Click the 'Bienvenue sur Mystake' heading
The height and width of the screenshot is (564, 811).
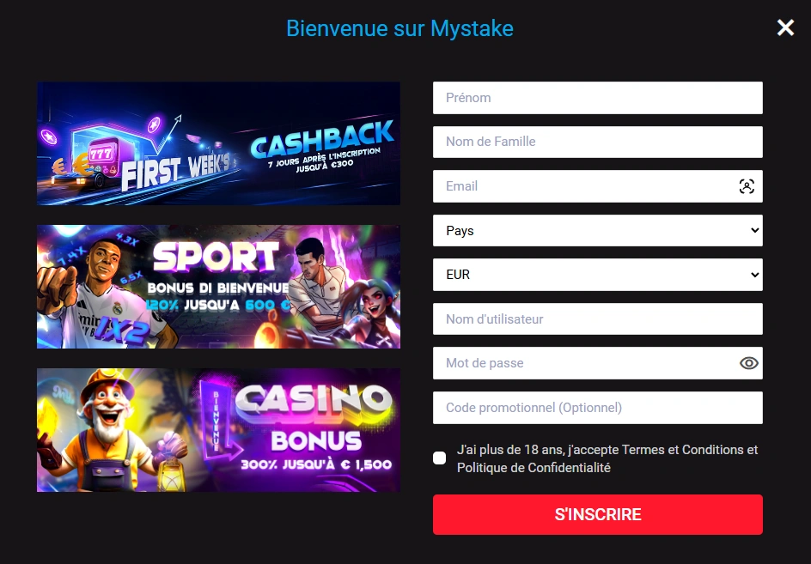pyautogui.click(x=399, y=28)
